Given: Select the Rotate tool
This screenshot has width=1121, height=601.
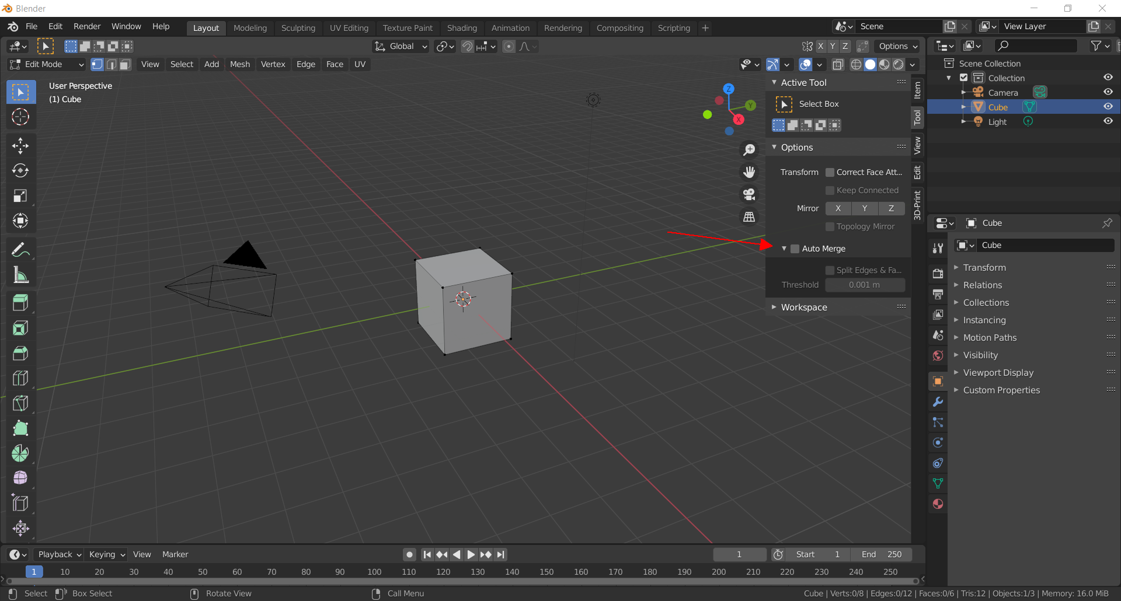Looking at the screenshot, I should (x=20, y=170).
